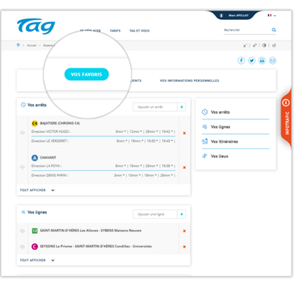
Task: Print the page with the printer icon
Action: pyautogui.click(x=262, y=60)
